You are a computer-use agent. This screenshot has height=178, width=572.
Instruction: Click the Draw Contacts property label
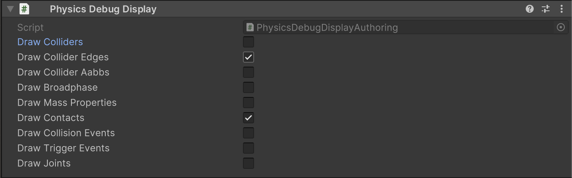pyautogui.click(x=51, y=118)
